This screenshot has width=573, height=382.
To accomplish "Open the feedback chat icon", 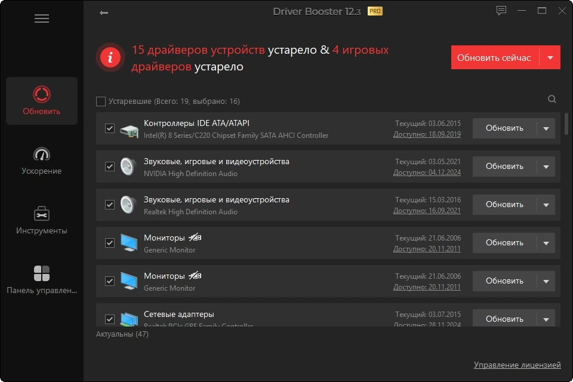I will [x=501, y=11].
